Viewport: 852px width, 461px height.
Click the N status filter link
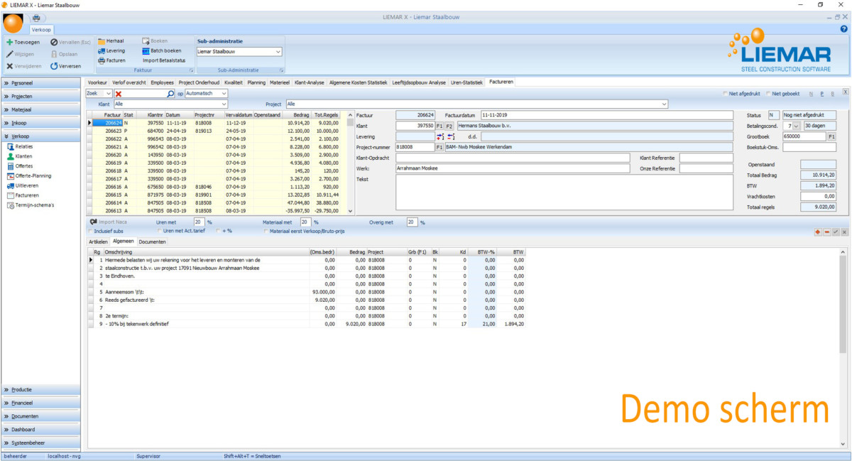(x=811, y=93)
